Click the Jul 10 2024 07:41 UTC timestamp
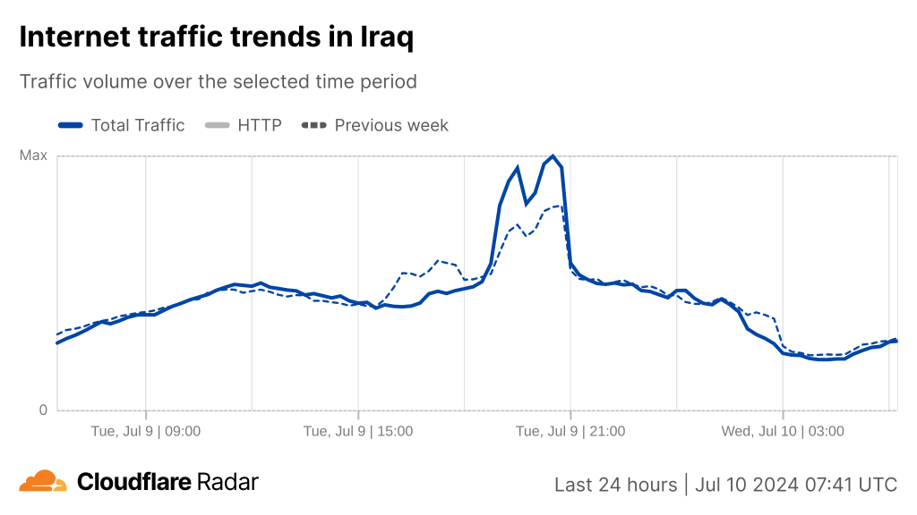Screen dimensions: 917x515 click(x=796, y=485)
